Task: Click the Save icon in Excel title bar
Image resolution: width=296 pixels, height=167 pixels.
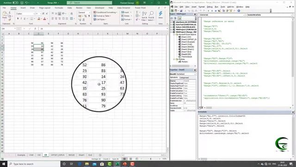Action: click(22, 3)
